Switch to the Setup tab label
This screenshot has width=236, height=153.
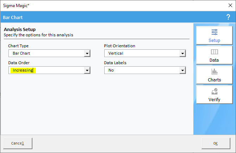coord(214,40)
